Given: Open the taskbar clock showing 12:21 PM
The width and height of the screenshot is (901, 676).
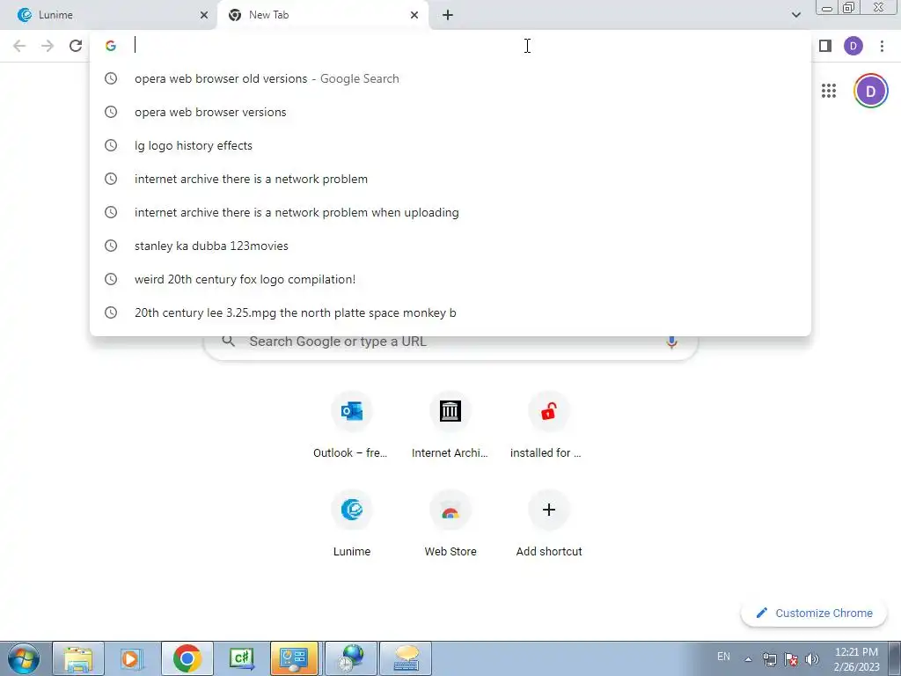Looking at the screenshot, I should pos(856,659).
